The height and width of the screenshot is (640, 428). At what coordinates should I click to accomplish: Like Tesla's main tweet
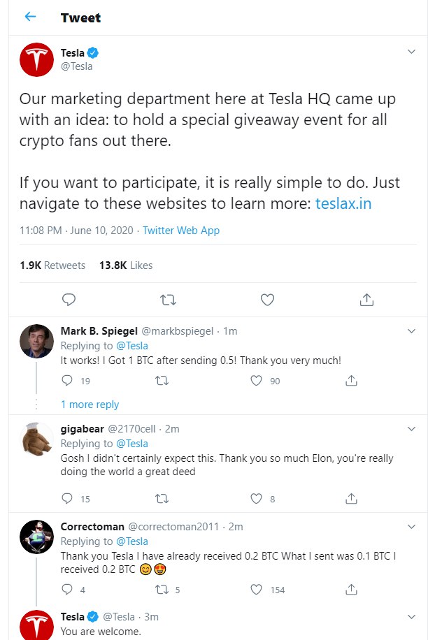[267, 300]
